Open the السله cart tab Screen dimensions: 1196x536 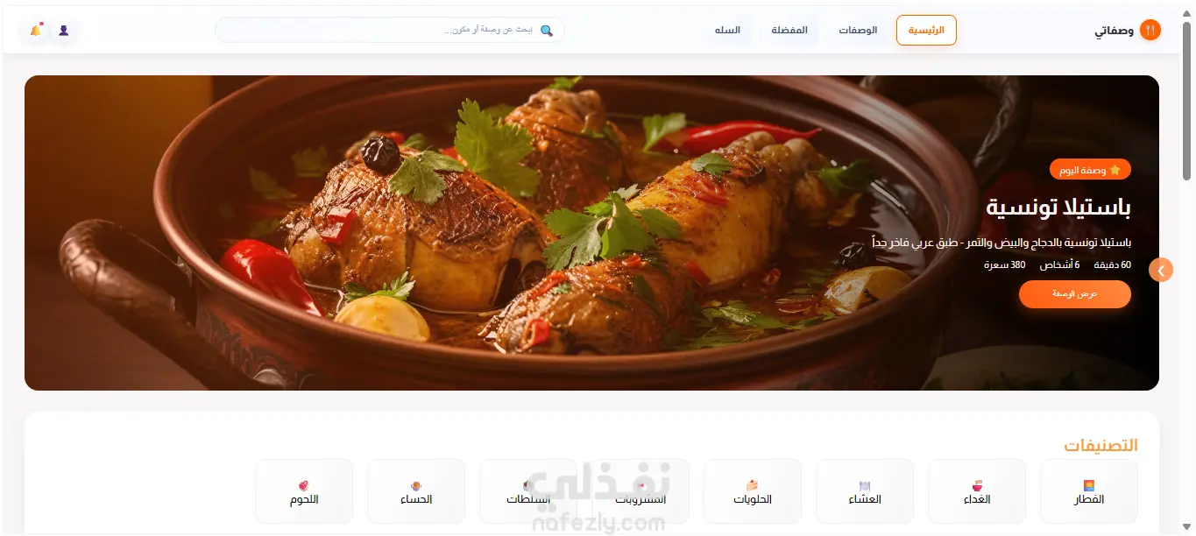727,31
